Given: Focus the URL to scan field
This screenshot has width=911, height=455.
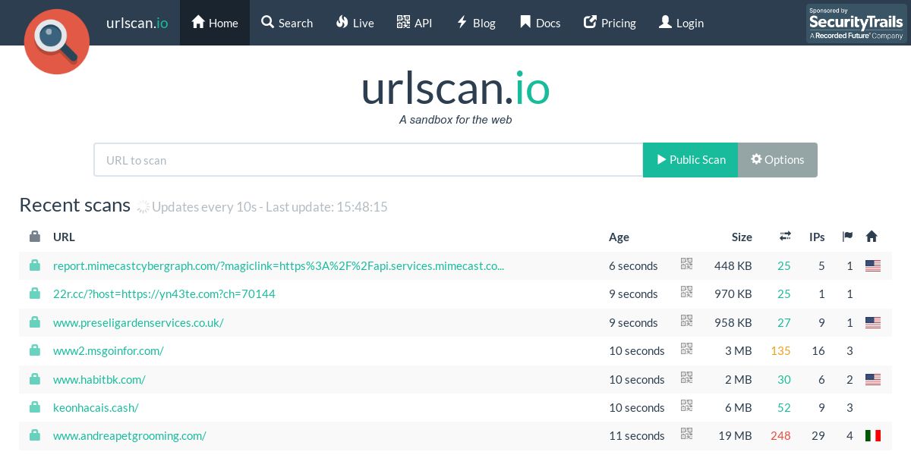Looking at the screenshot, I should coord(368,160).
